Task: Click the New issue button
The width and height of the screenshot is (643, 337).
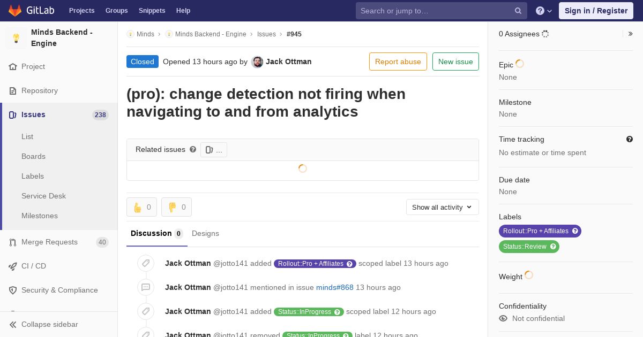Action: [455, 62]
